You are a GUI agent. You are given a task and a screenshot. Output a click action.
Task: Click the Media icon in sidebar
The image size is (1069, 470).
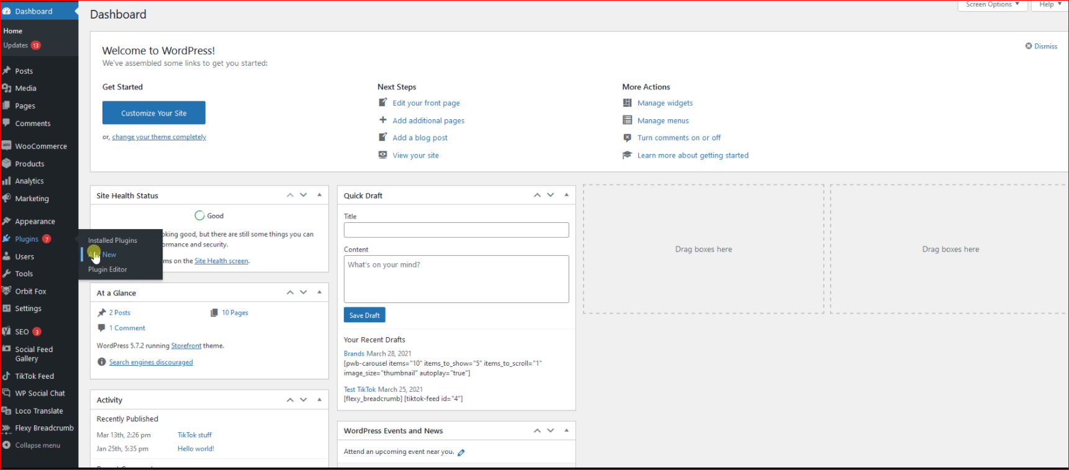[7, 88]
